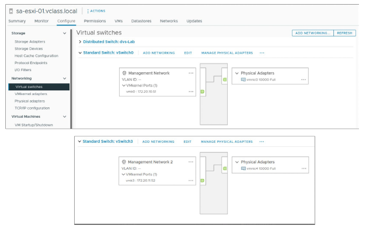Select Host Cache Configuration

[x=36, y=56]
